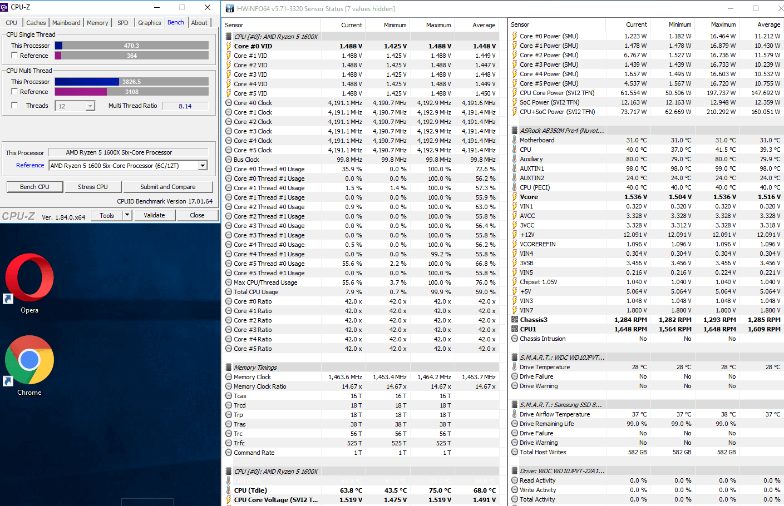The width and height of the screenshot is (784, 506).
Task: Click the Multi Thread Ratio field showing 8.14
Action: 185,106
